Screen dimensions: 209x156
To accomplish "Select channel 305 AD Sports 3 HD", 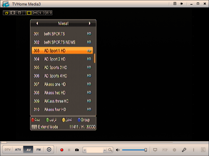I will click(x=62, y=67).
